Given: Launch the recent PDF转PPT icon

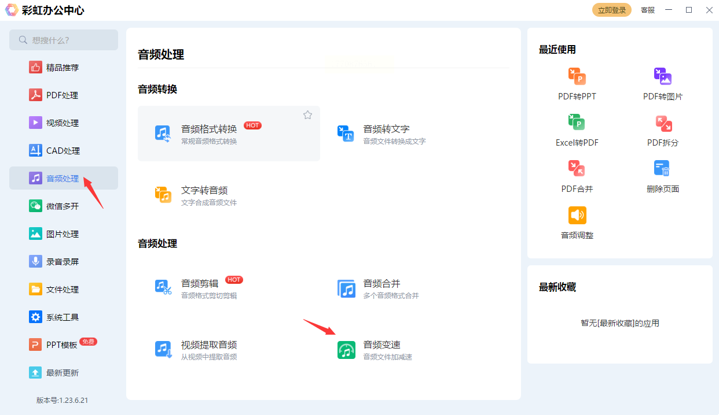Looking at the screenshot, I should (577, 76).
